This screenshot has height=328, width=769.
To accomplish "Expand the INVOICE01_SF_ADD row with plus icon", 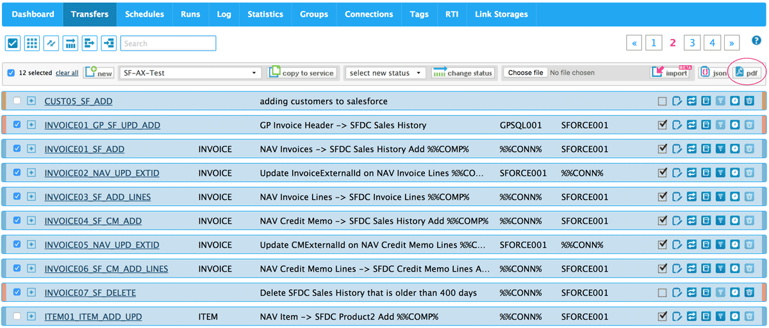I will tap(31, 149).
